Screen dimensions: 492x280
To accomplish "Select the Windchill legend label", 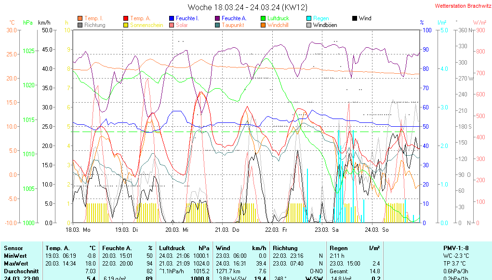I will (x=278, y=25).
